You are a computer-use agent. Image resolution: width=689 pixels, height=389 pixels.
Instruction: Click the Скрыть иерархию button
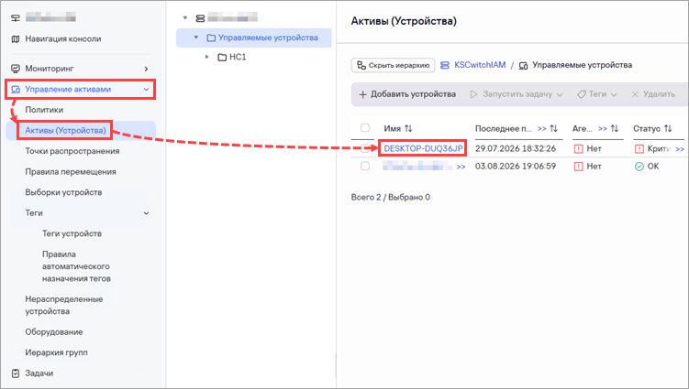(x=393, y=65)
